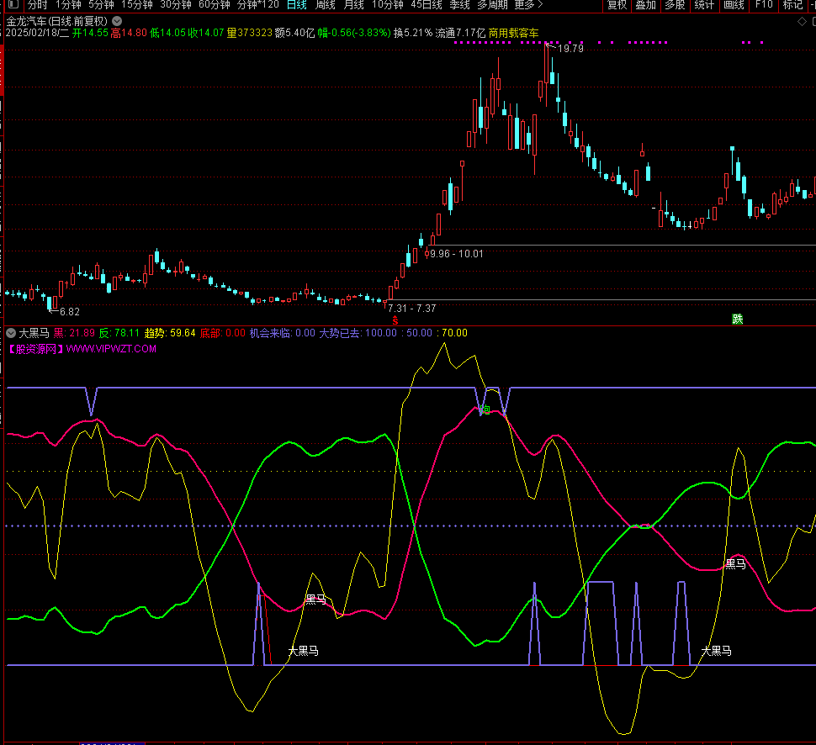Click the red S marker below chart
The image size is (816, 745).
click(x=395, y=320)
